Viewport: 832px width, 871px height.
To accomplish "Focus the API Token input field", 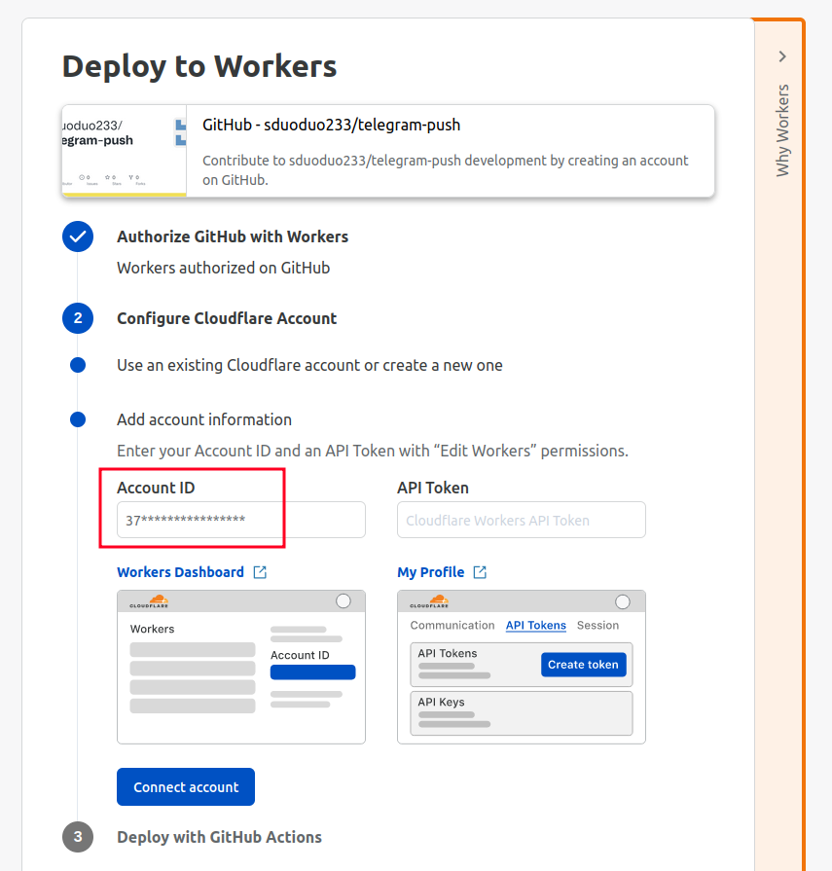I will coord(522,520).
